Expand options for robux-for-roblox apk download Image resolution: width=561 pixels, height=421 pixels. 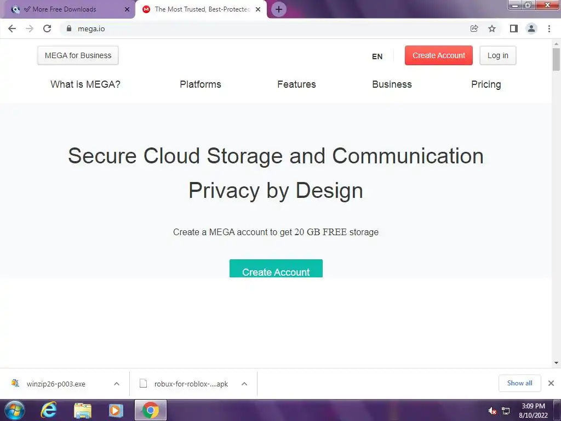[244, 384]
